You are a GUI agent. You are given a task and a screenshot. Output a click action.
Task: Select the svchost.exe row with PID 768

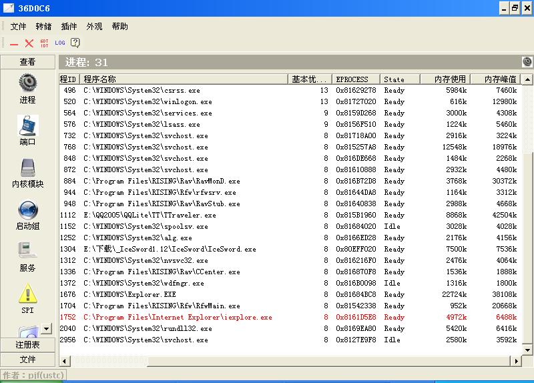point(290,147)
